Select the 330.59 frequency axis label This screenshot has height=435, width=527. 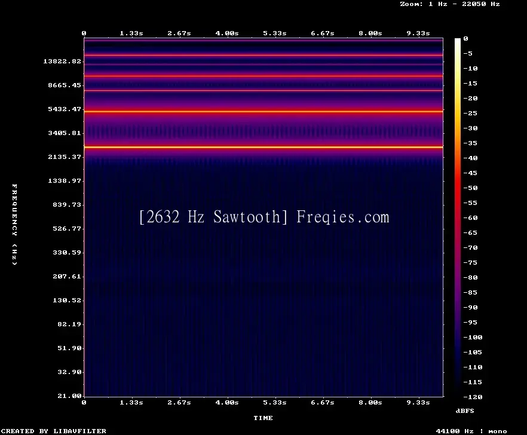67,252
